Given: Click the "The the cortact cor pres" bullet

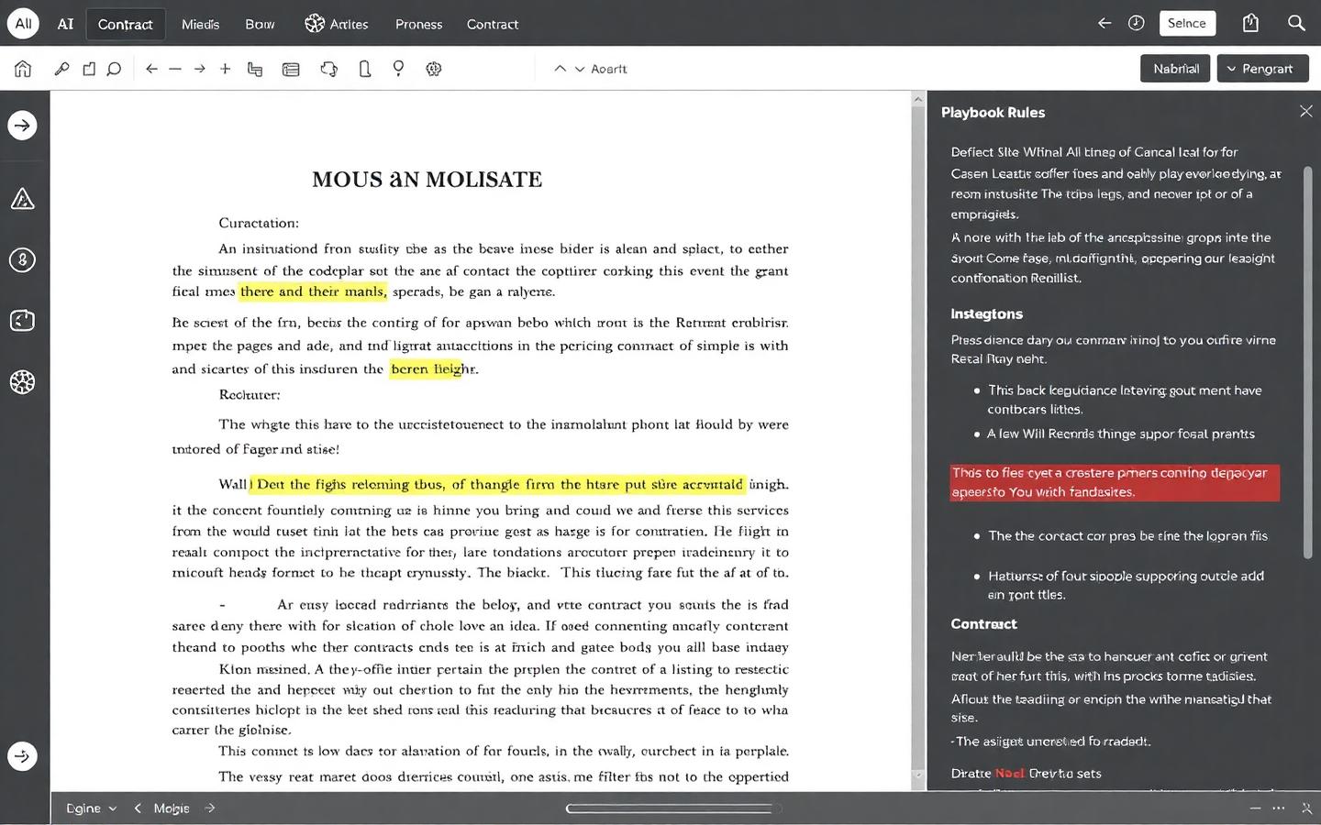Looking at the screenshot, I should 1127,535.
